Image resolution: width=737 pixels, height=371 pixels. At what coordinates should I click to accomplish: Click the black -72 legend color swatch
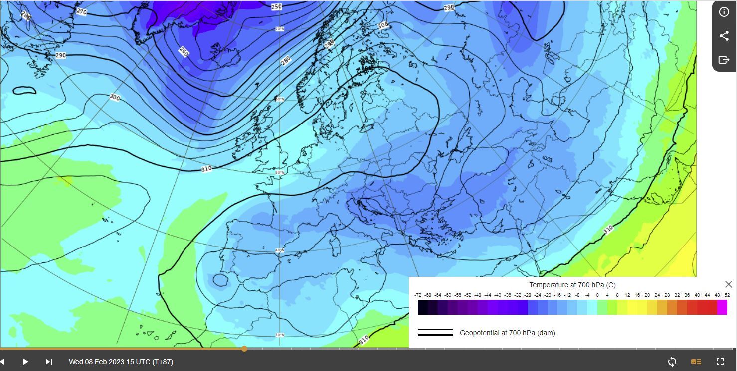pos(423,307)
